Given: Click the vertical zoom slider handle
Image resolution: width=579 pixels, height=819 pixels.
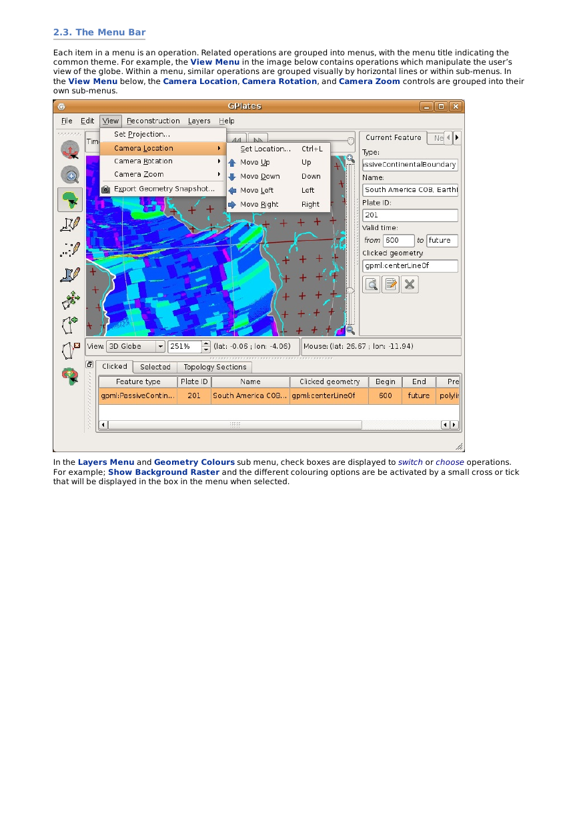Looking at the screenshot, I should click(350, 290).
